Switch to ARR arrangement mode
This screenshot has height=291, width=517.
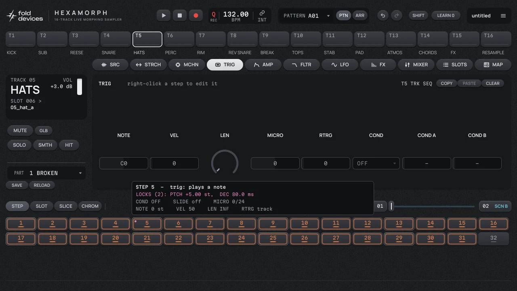[x=360, y=15]
